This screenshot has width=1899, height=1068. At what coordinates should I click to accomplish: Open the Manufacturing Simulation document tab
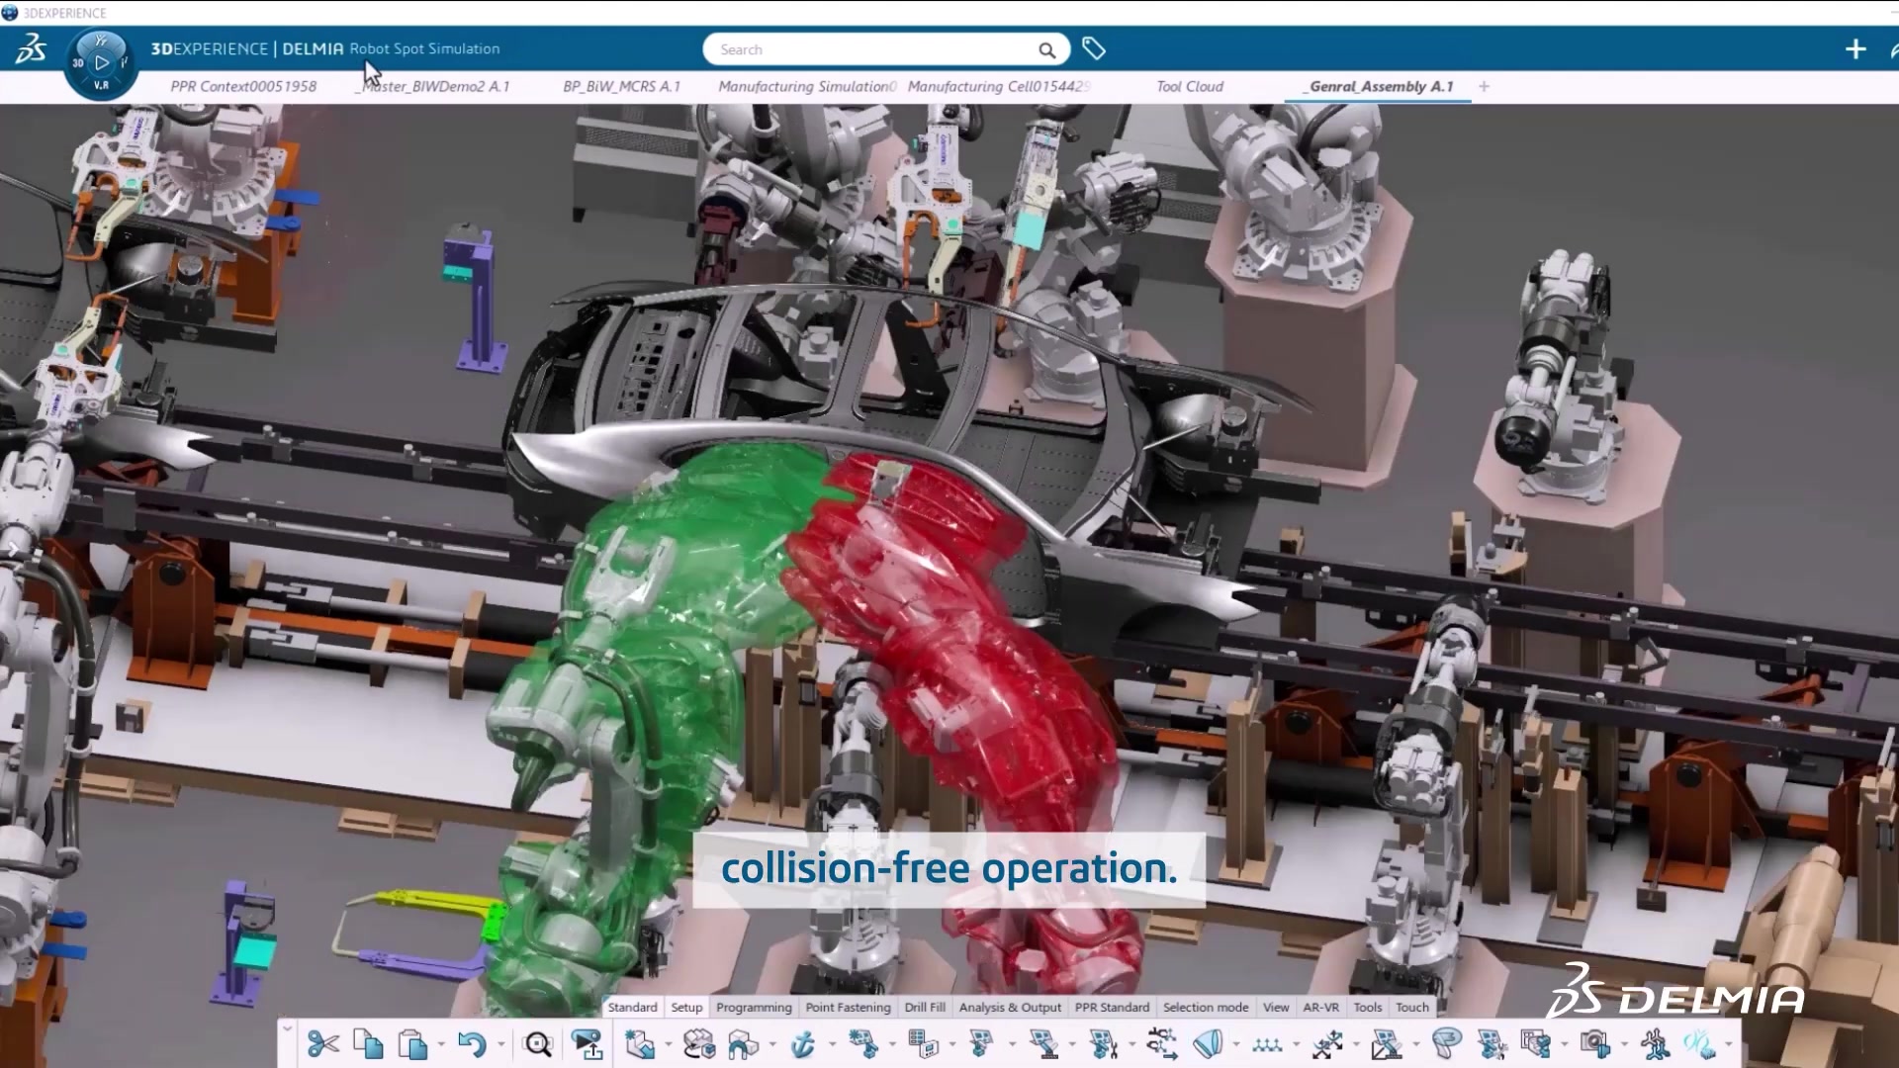tap(807, 86)
